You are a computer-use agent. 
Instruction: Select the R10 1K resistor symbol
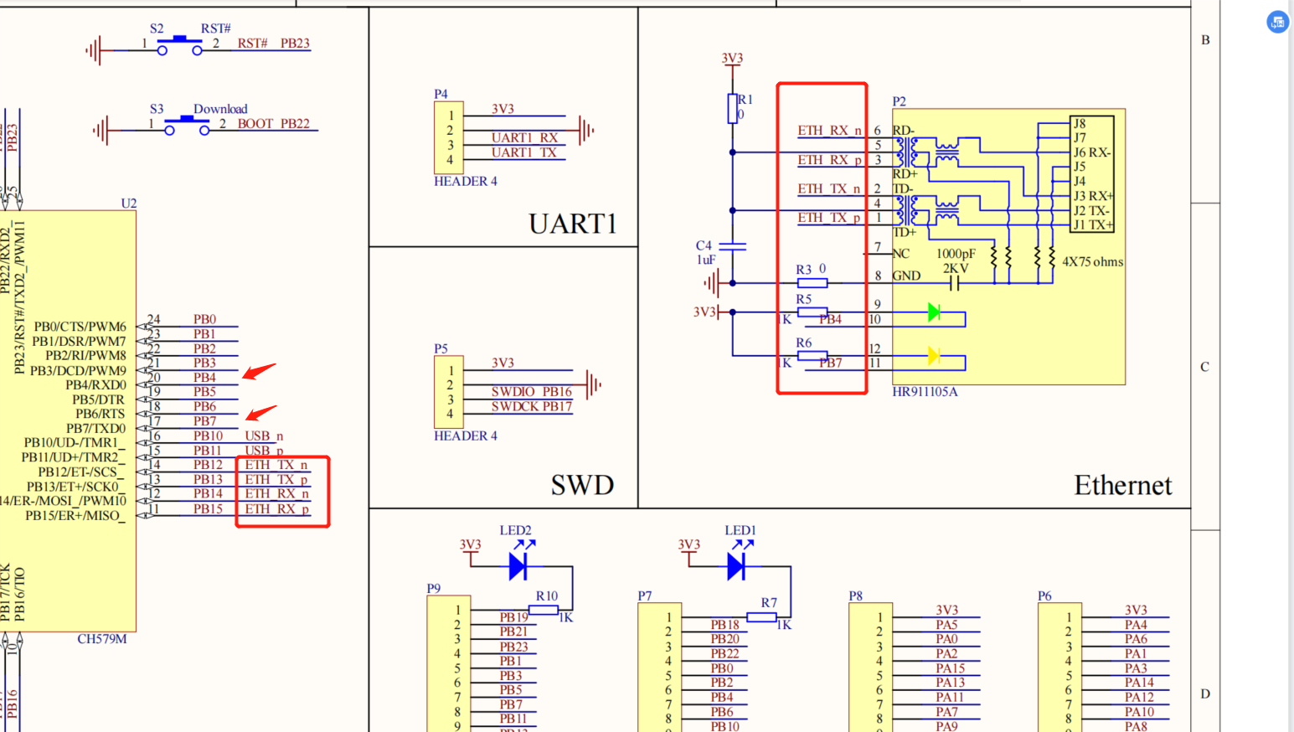[x=544, y=611]
